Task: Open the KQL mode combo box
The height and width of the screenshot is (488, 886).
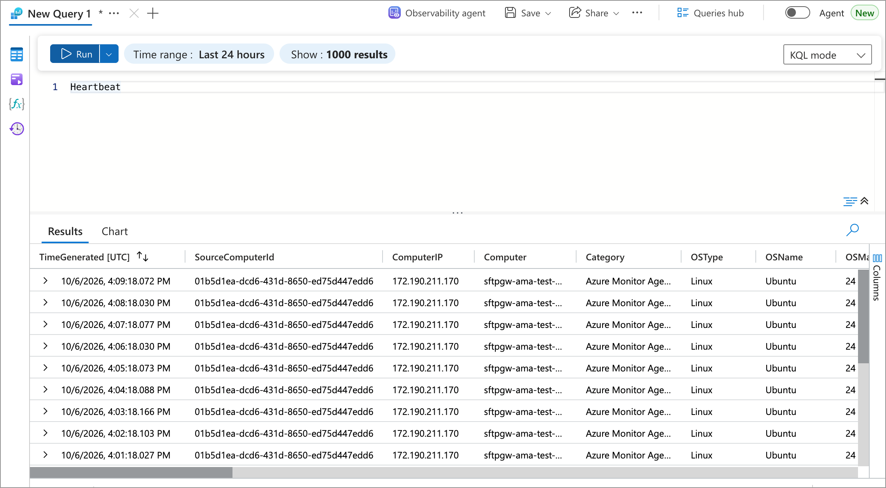Action: (827, 55)
